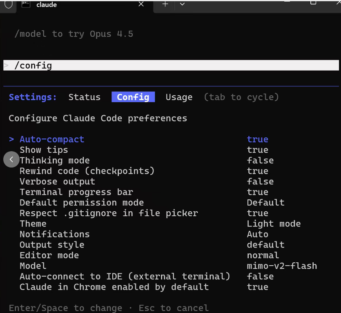Select the Output style setting

click(x=52, y=245)
